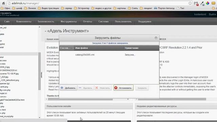This screenshot has height=122, width=217.
Task: Open the Сайт menu
Action: (7, 21)
